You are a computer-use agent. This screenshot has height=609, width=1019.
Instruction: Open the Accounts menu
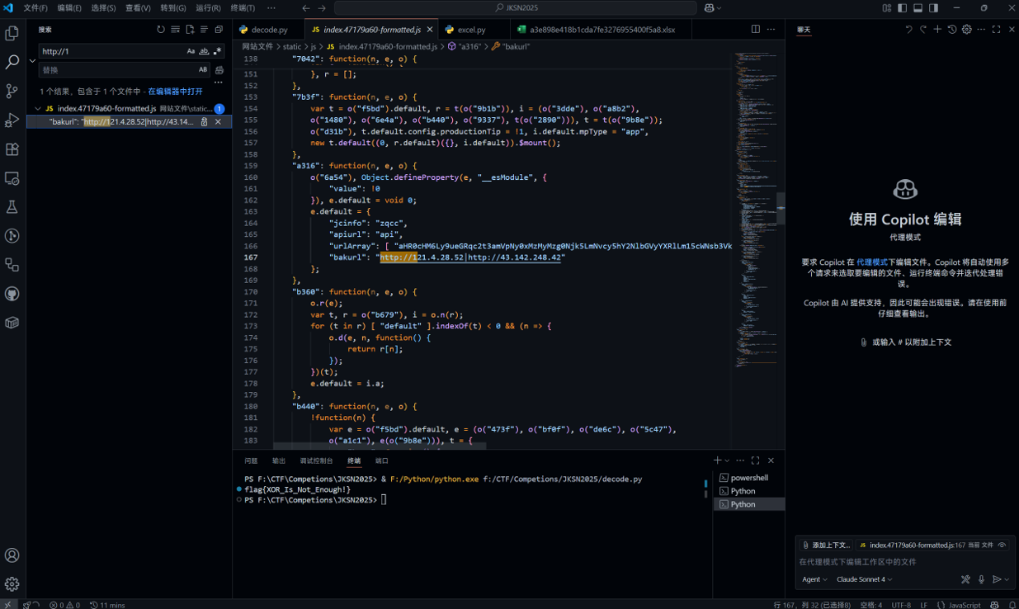tap(12, 555)
